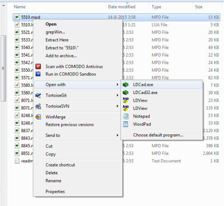Click the 49 KB size cell

pyautogui.click(x=214, y=47)
